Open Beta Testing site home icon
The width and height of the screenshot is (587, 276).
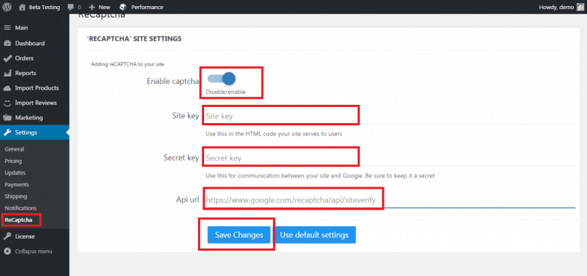[22, 7]
